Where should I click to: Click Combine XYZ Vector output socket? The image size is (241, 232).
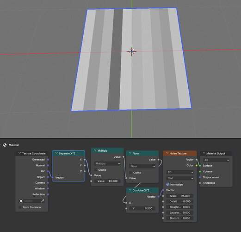click(x=159, y=197)
